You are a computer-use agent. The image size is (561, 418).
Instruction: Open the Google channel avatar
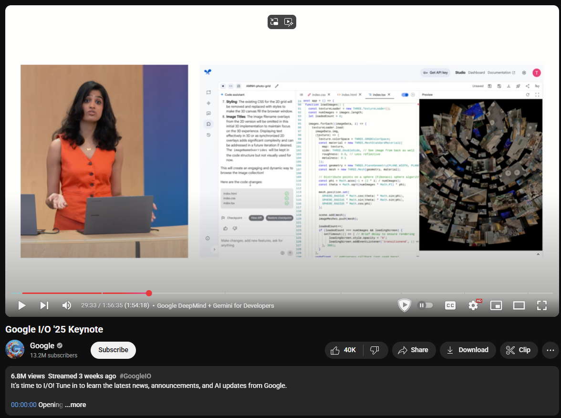(15, 349)
